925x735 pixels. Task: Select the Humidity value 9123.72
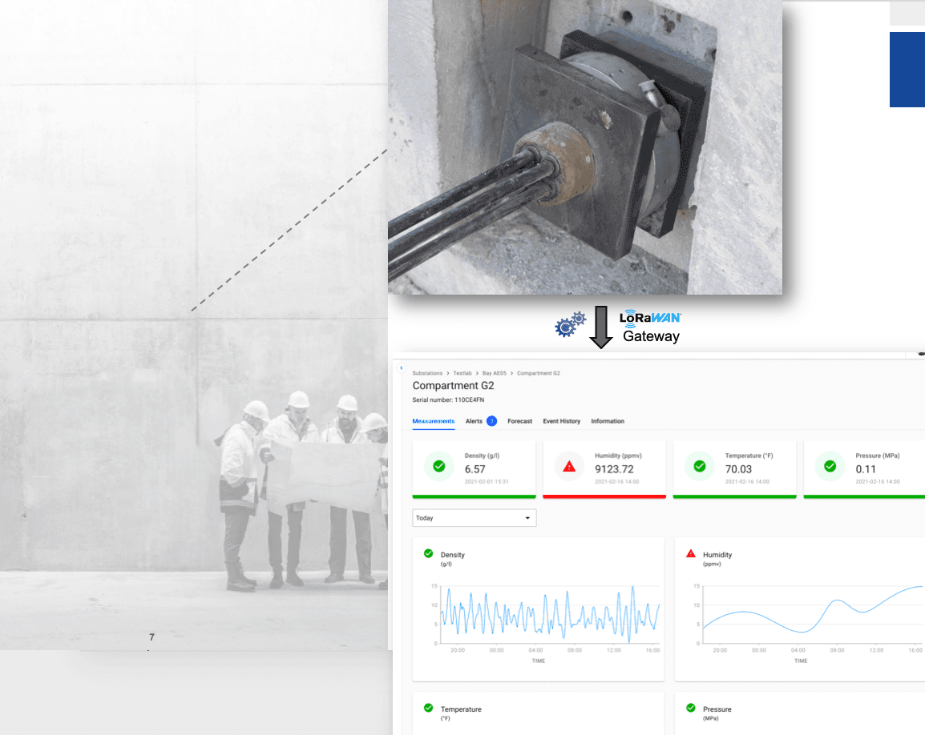(614, 469)
